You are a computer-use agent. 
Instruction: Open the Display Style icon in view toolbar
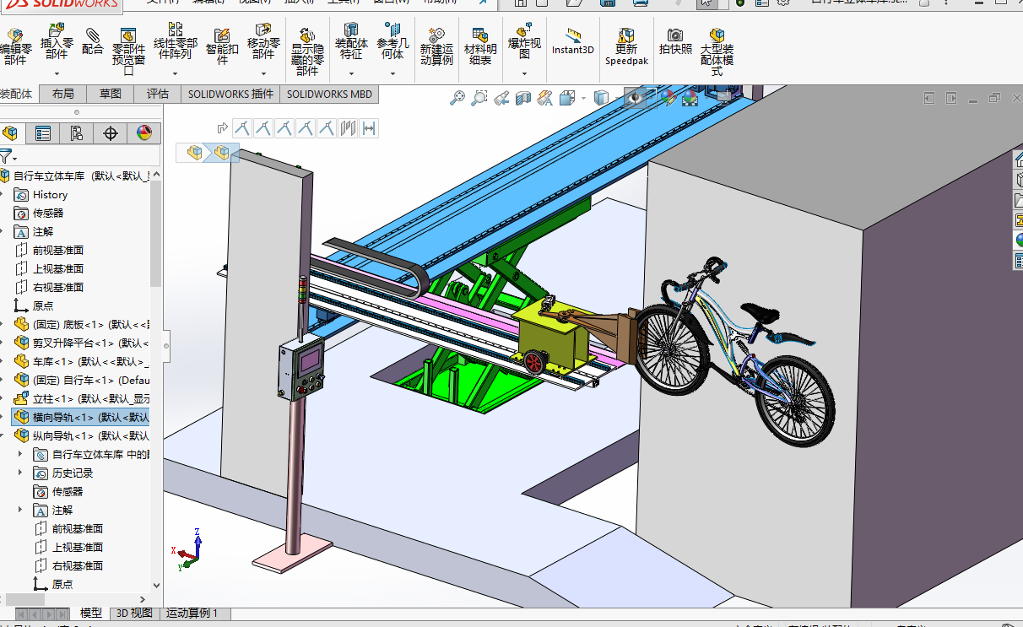point(602,99)
